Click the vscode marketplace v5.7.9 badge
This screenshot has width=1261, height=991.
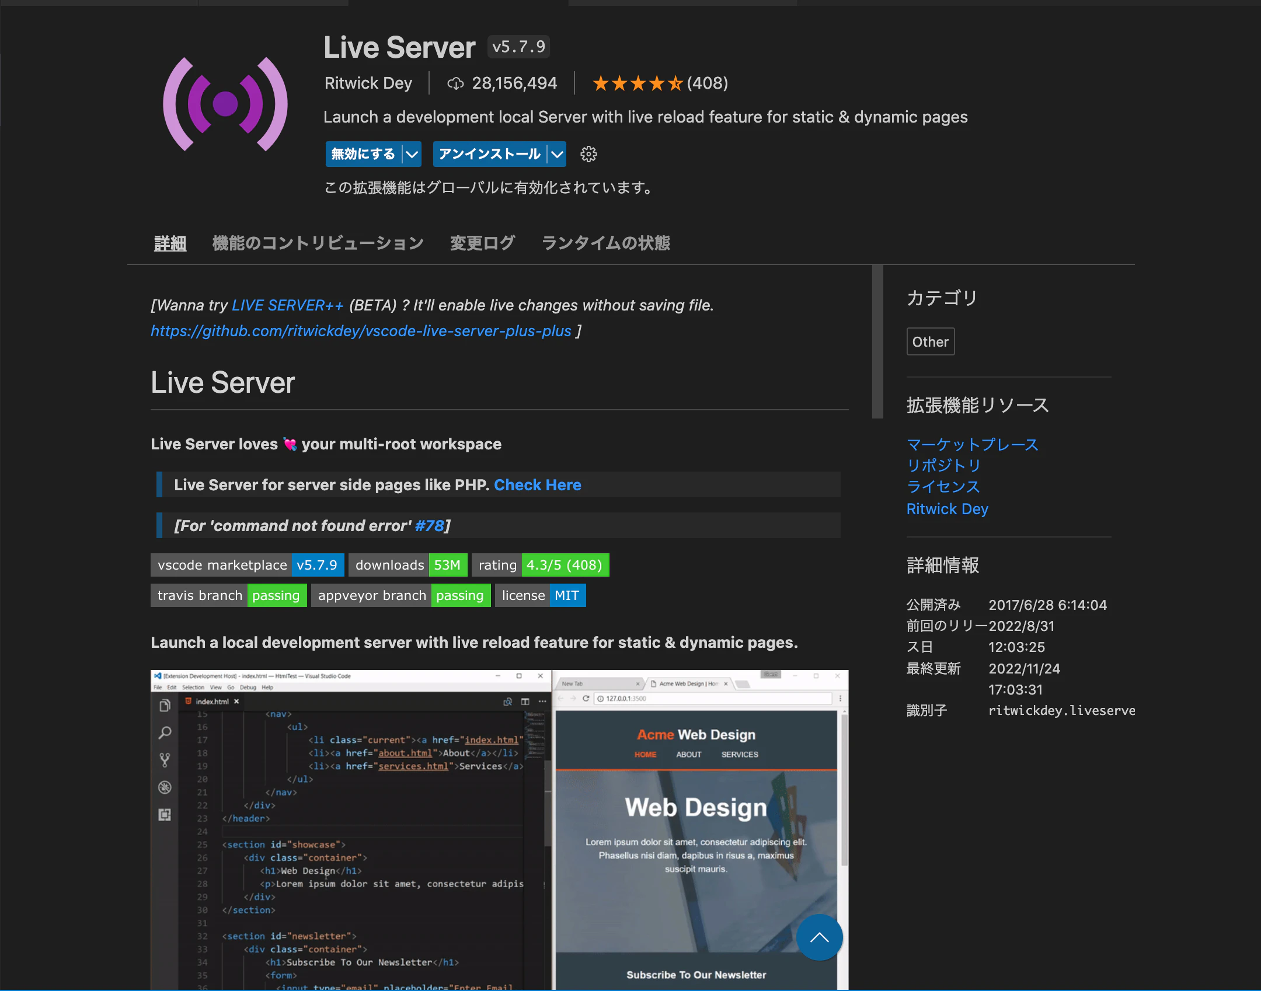click(x=248, y=565)
